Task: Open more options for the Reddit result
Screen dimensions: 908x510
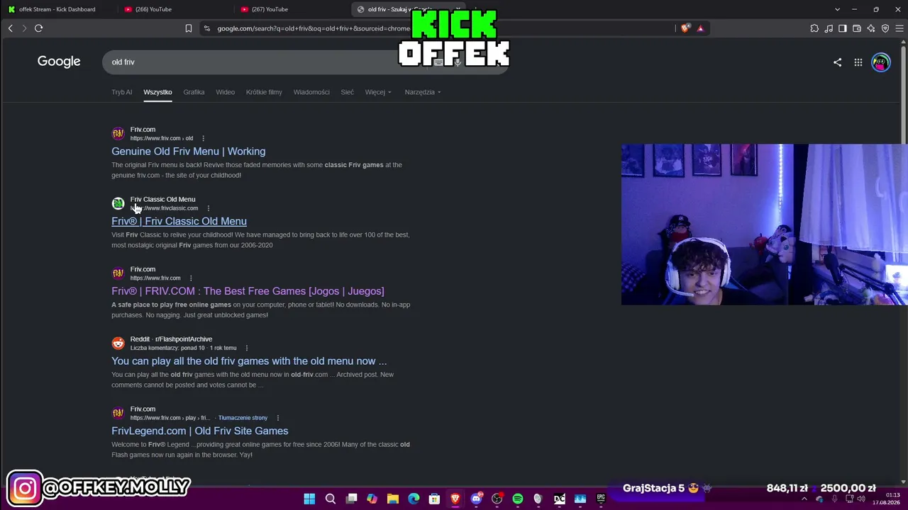Action: click(x=247, y=348)
